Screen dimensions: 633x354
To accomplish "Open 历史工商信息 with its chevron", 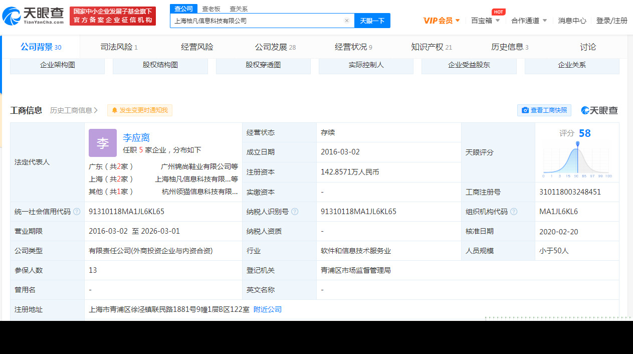I will point(74,110).
